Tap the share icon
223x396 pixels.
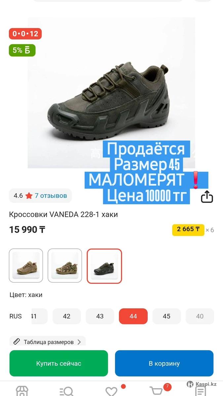click(207, 197)
